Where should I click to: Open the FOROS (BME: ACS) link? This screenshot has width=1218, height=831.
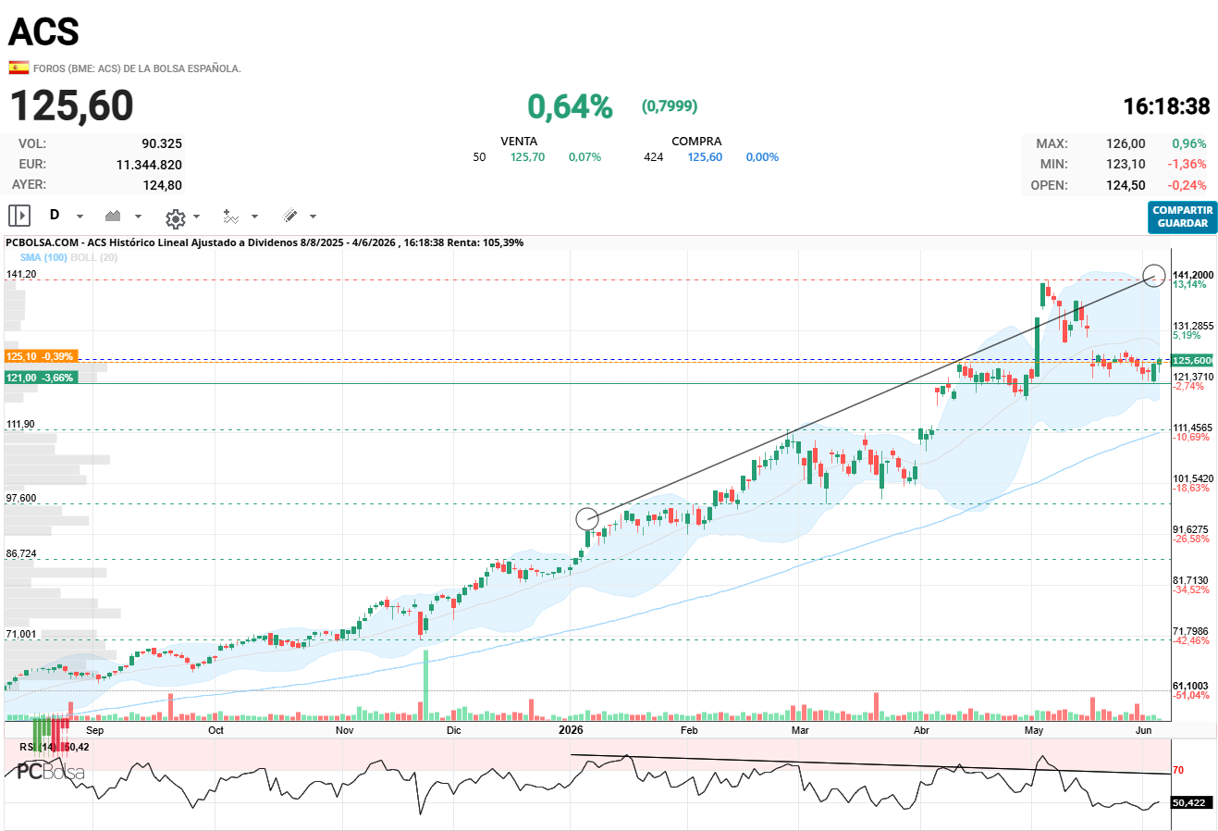137,68
